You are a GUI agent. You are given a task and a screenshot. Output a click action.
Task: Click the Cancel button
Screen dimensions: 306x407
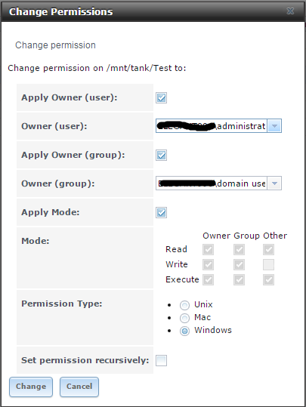79,387
